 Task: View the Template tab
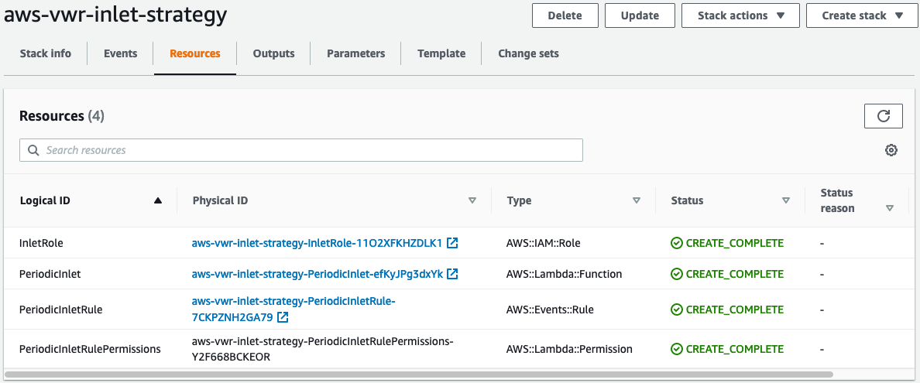coord(441,53)
